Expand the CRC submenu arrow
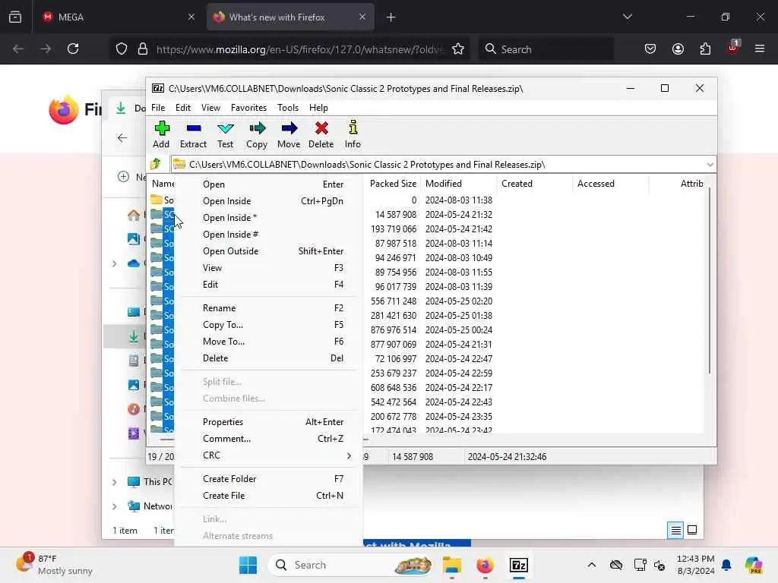 349,455
